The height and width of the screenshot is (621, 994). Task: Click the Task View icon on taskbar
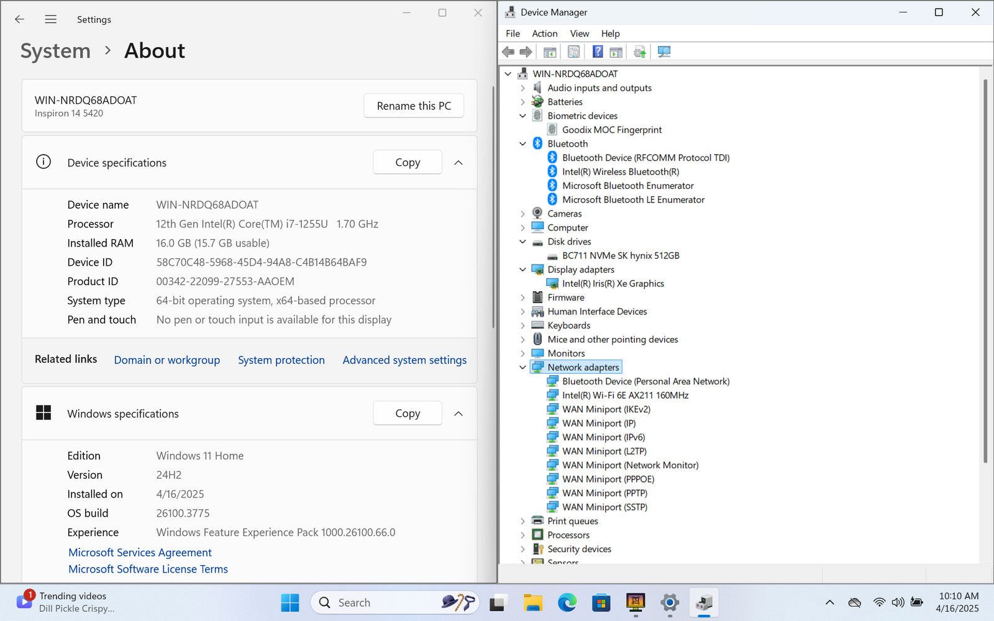click(x=498, y=602)
